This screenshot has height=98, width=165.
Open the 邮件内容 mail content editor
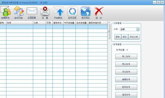(19, 12)
